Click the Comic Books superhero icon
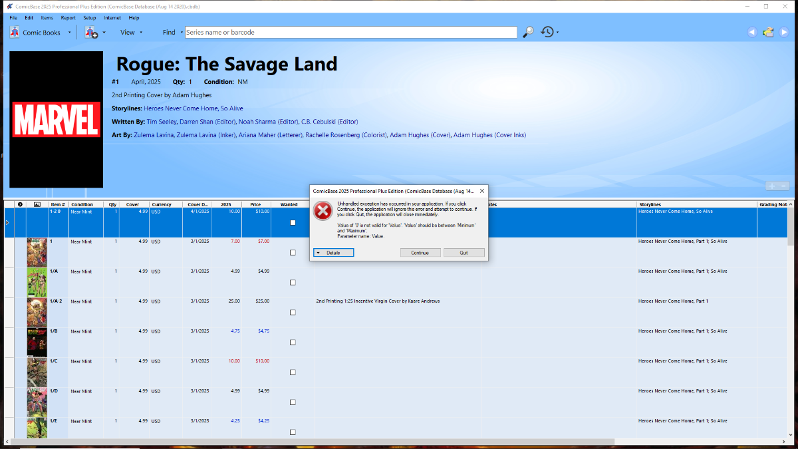The width and height of the screenshot is (798, 449). pos(14,32)
